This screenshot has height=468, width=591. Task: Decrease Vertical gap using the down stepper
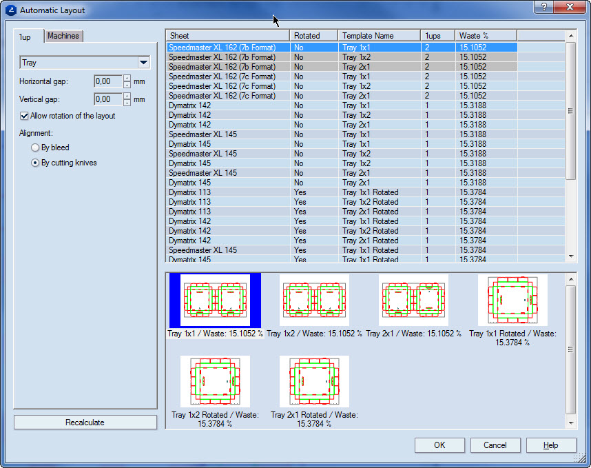tap(125, 102)
